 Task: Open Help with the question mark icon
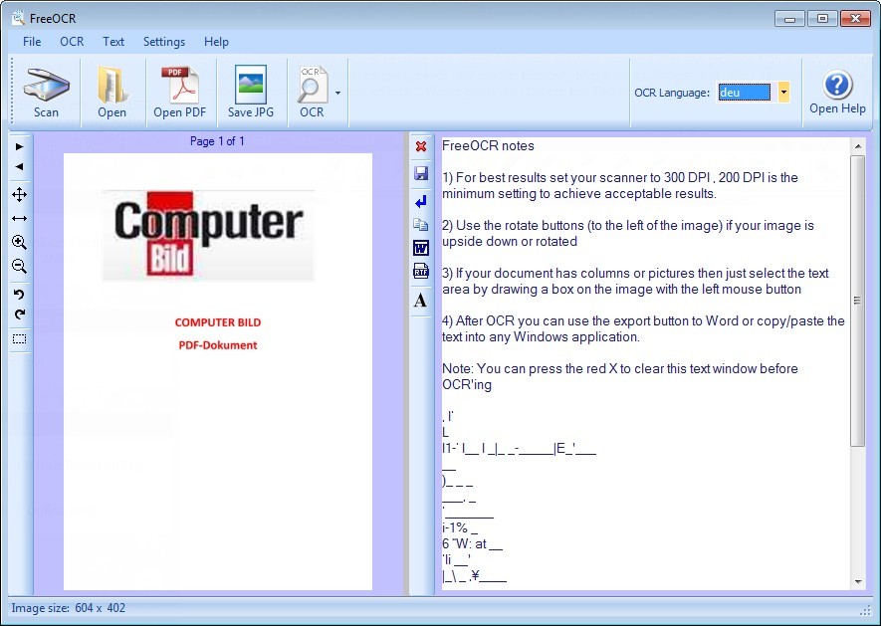837,93
